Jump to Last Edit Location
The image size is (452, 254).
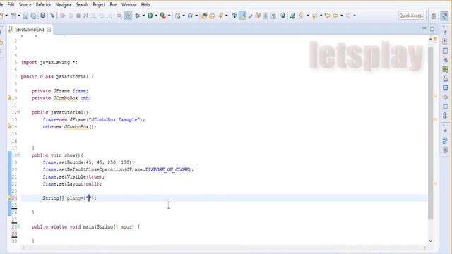click(x=328, y=16)
